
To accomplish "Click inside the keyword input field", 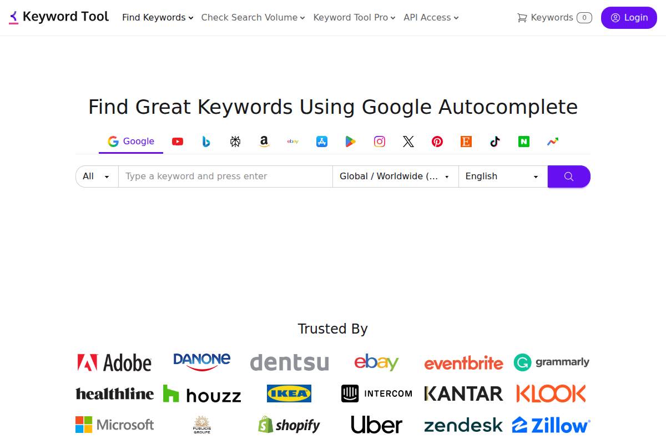I will [x=225, y=176].
